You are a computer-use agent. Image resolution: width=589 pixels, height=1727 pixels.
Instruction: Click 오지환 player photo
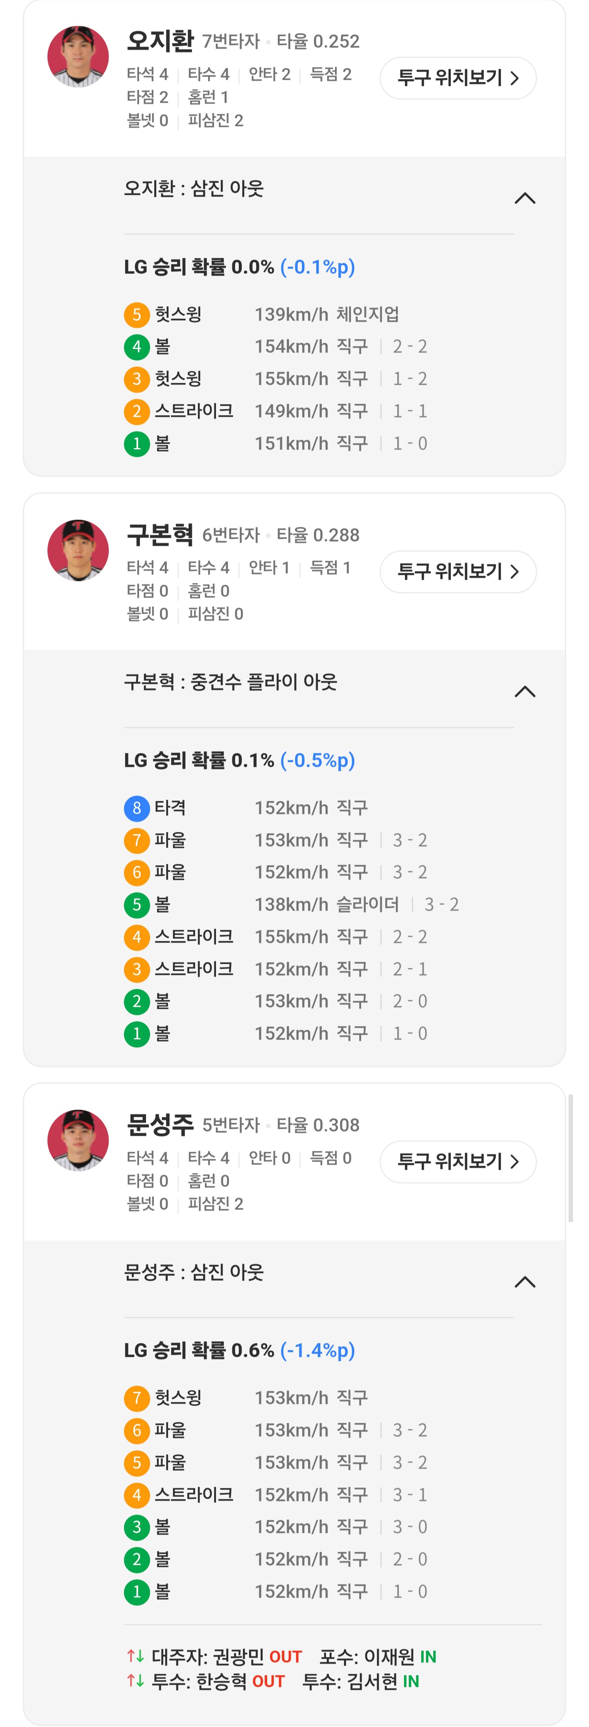tap(78, 57)
